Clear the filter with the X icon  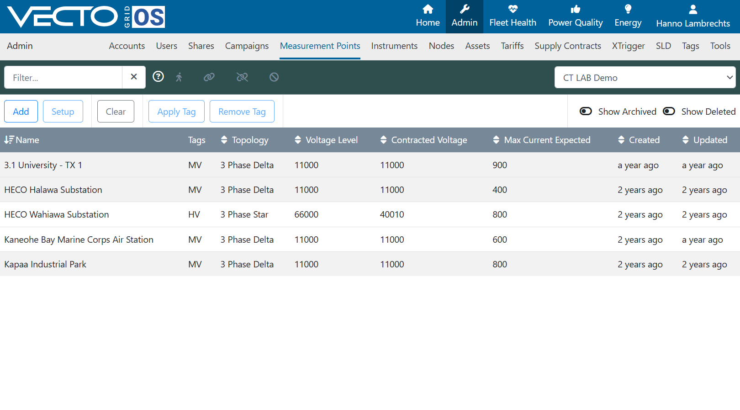[x=134, y=77]
